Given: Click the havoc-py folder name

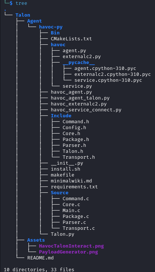Looking at the screenshot, I should coord(51,27).
